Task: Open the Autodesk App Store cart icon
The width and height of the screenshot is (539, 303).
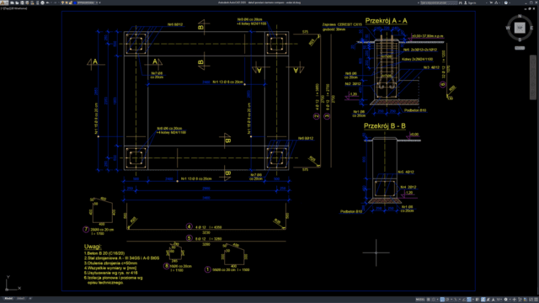Action: (x=491, y=3)
